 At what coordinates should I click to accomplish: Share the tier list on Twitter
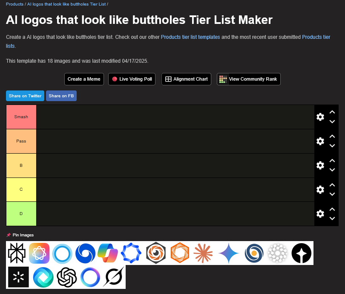coord(25,96)
